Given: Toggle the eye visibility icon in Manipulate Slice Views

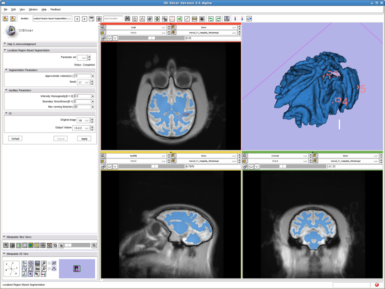Looking at the screenshot, I should pyautogui.click(x=6, y=245).
